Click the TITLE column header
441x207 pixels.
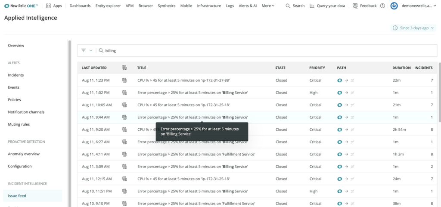[x=141, y=68]
